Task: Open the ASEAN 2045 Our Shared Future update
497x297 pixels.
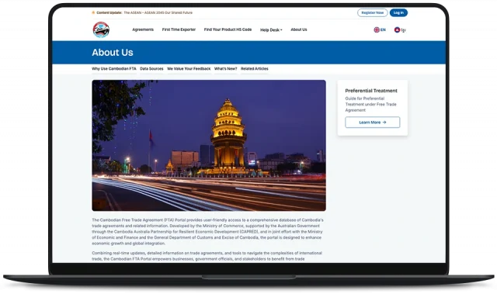Action: (x=158, y=12)
